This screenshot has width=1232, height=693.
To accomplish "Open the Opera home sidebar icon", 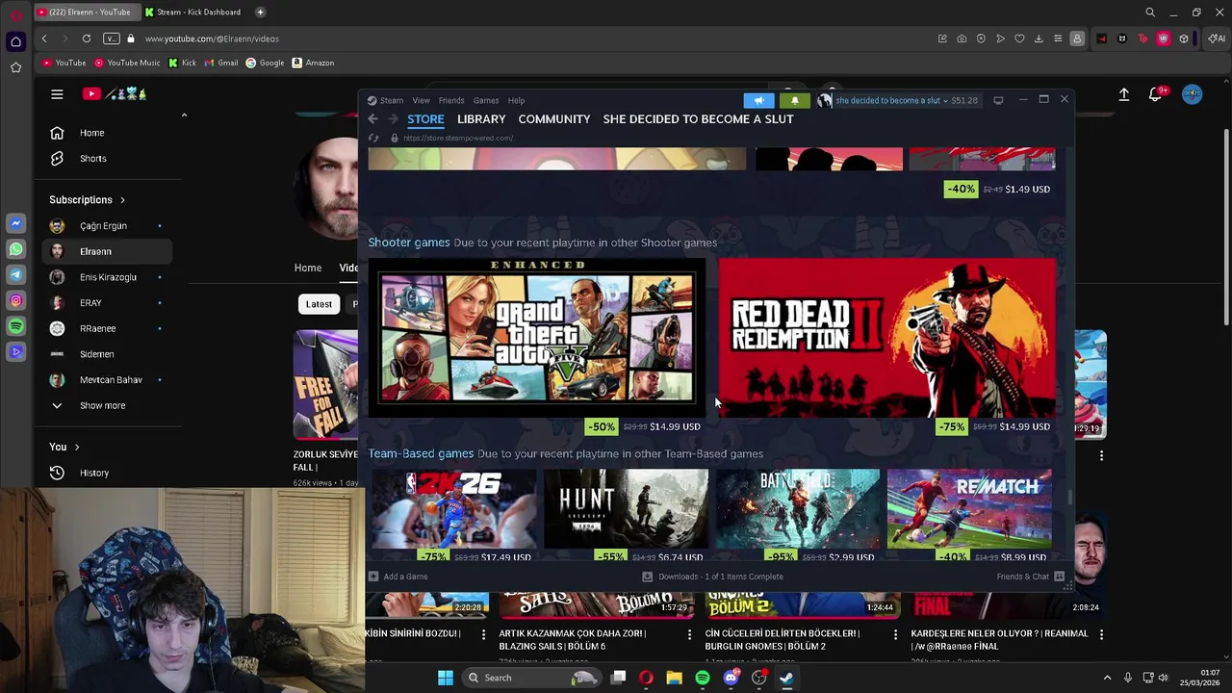I will coord(15,41).
